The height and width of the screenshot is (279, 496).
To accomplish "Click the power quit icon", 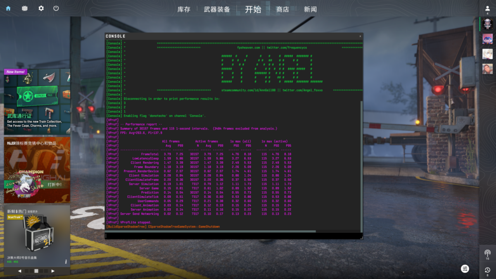I will [x=56, y=8].
